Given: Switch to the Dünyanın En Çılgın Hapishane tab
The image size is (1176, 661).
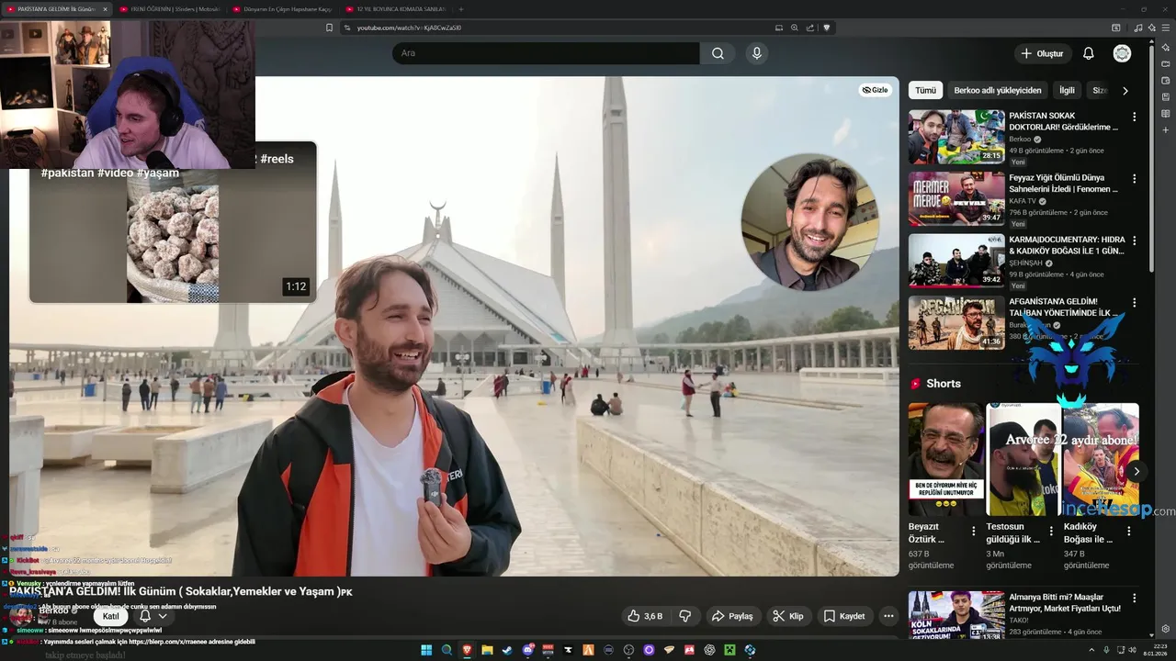Looking at the screenshot, I should point(281,8).
